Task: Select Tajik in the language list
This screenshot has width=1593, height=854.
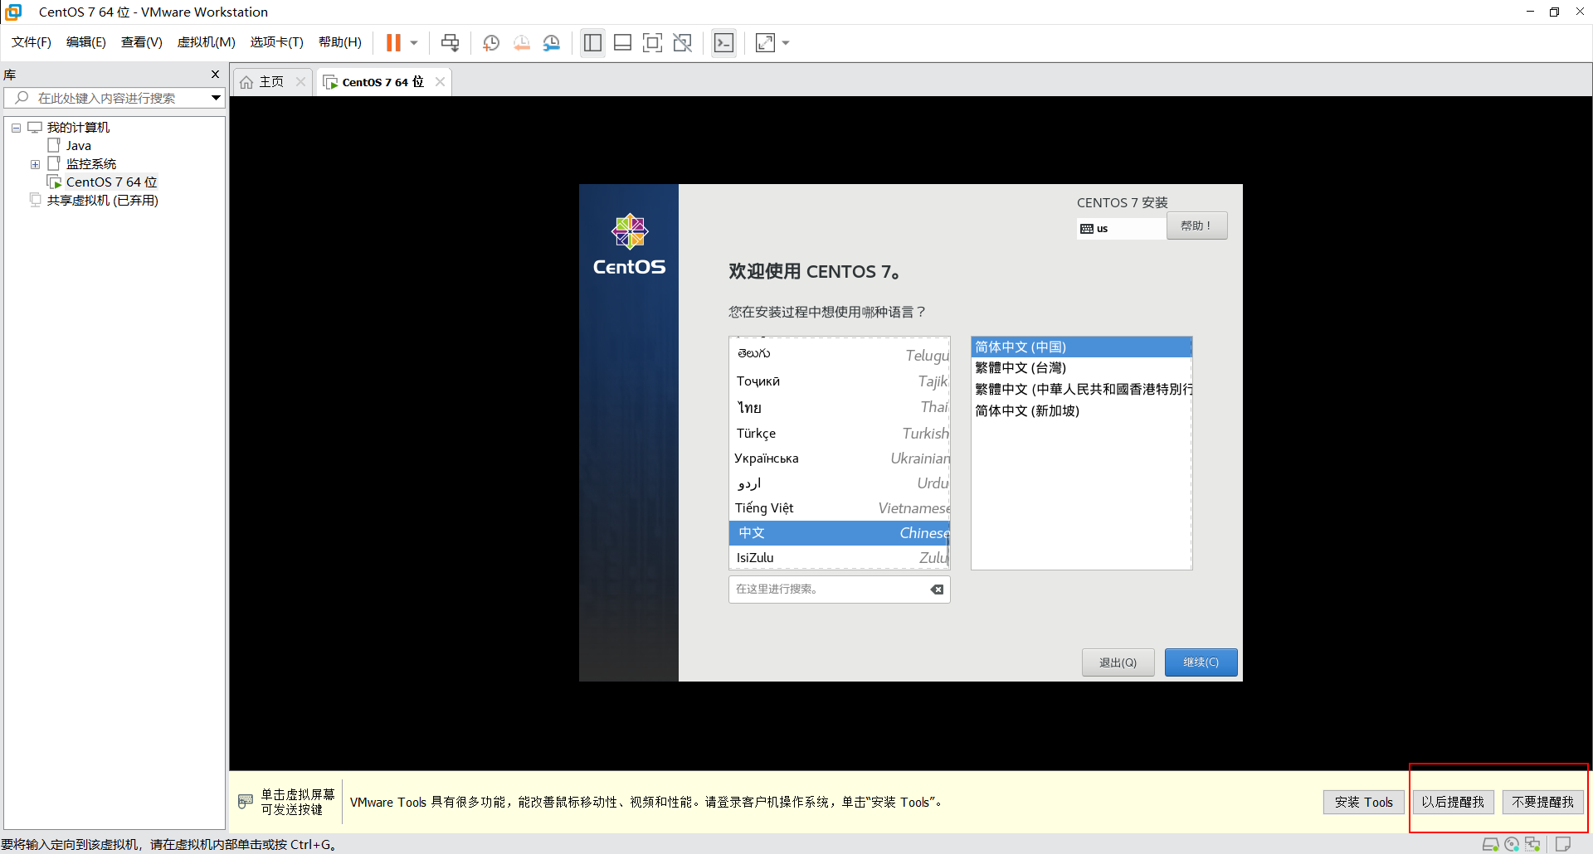Action: (840, 381)
